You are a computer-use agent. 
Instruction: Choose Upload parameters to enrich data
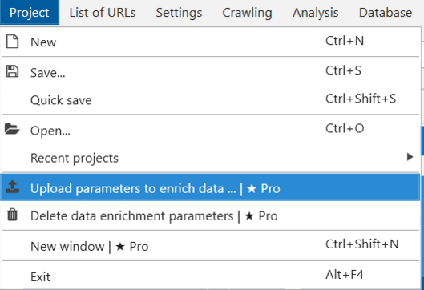(x=210, y=187)
